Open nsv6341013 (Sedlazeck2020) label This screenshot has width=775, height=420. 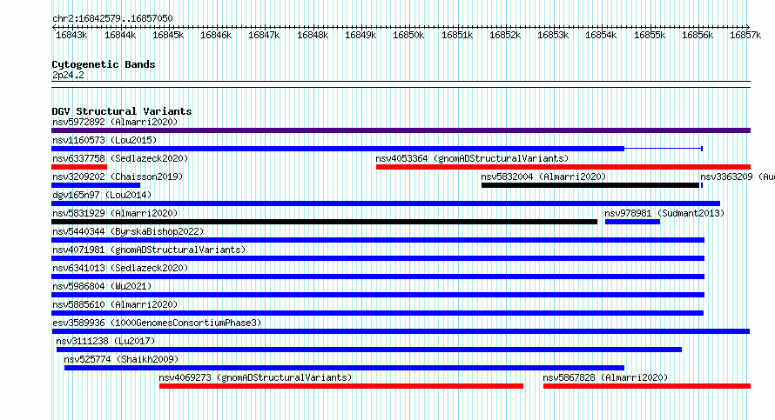120,268
